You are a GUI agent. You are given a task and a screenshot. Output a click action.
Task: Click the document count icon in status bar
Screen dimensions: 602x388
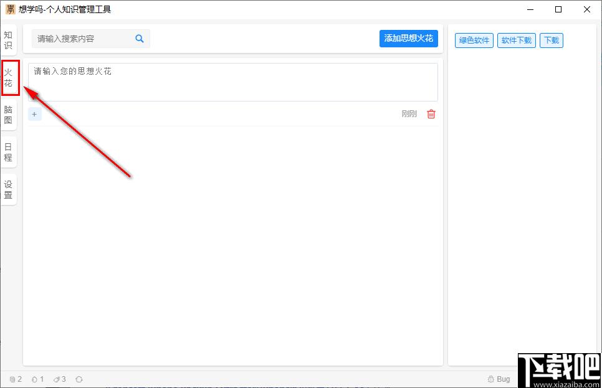(12, 379)
